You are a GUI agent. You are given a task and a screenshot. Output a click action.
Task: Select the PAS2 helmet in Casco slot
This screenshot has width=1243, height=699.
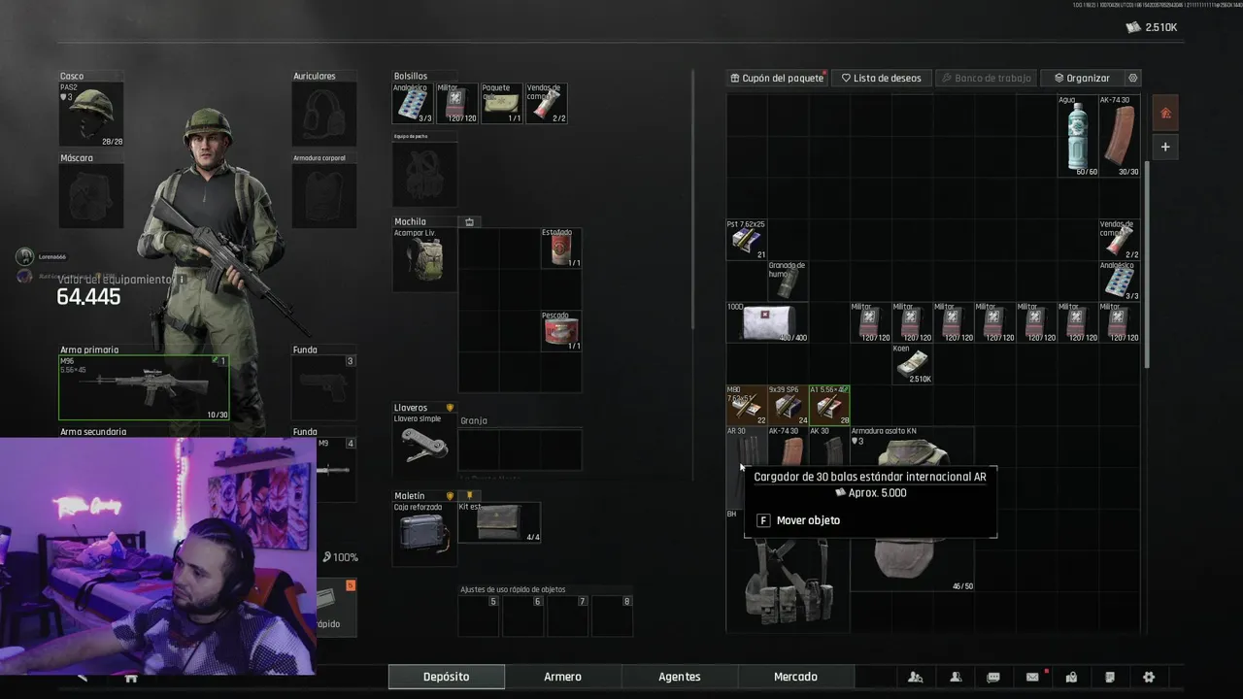click(x=91, y=115)
